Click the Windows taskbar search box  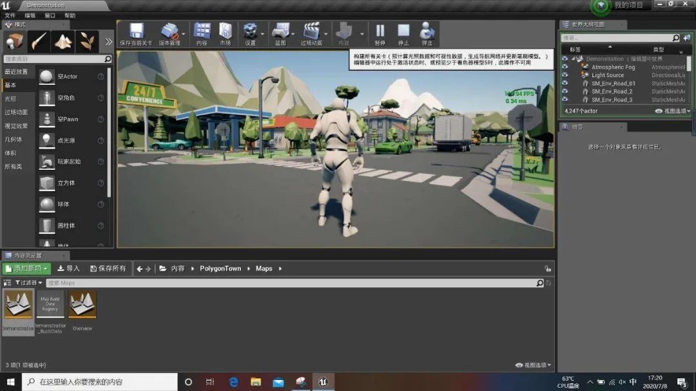(x=100, y=382)
